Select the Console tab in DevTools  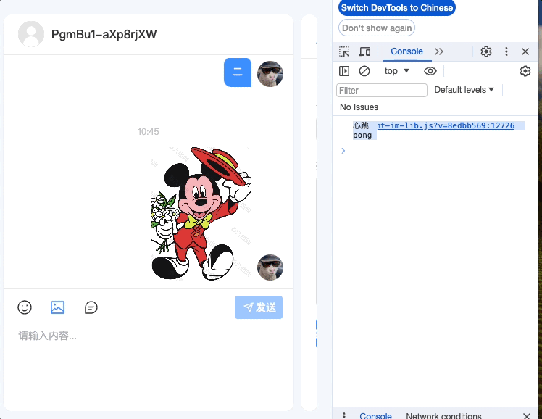pyautogui.click(x=406, y=51)
